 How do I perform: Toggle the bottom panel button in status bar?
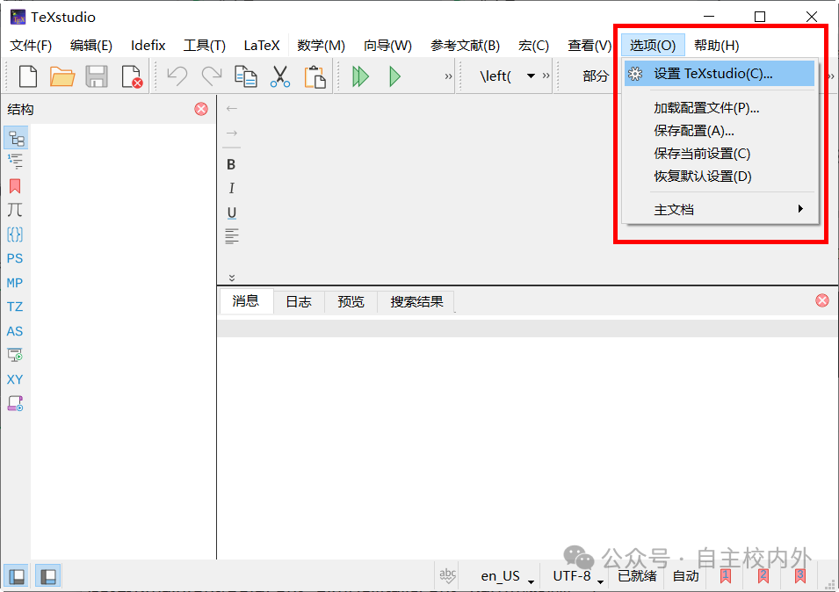tap(48, 576)
